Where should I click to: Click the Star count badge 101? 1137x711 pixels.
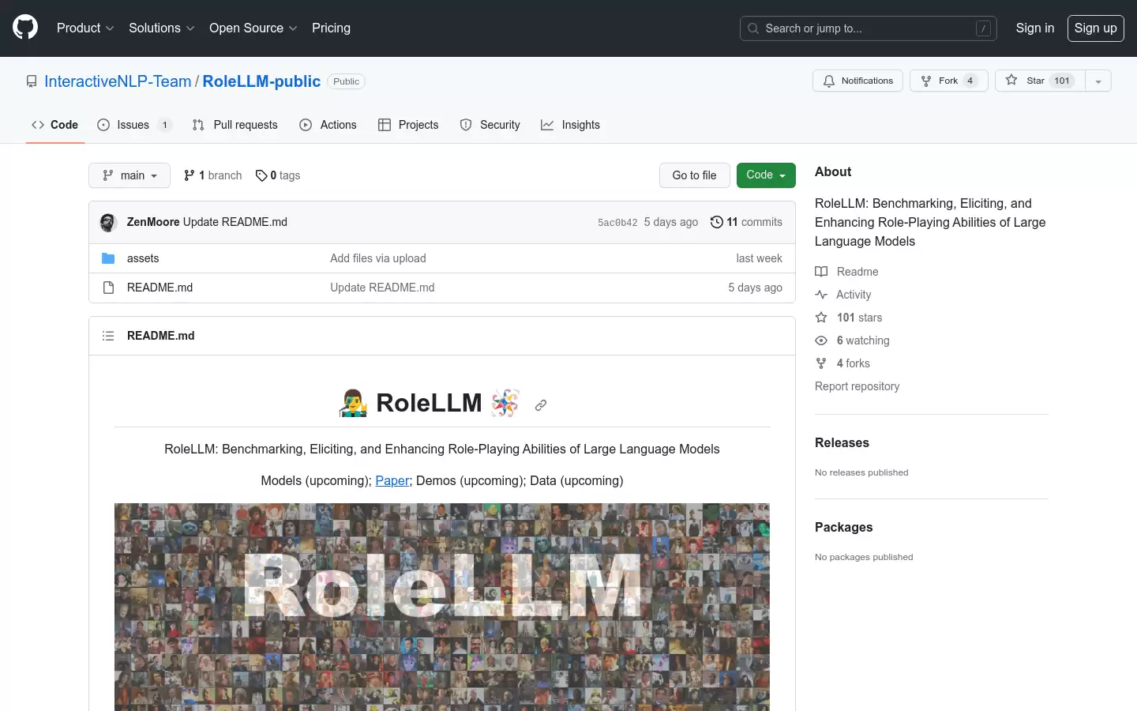click(x=1062, y=81)
